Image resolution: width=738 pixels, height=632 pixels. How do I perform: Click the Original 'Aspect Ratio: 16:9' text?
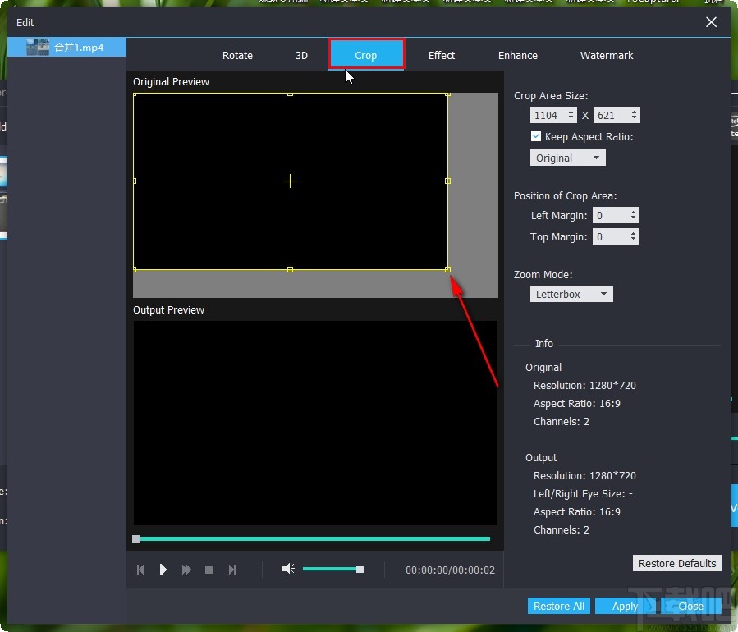pos(576,404)
